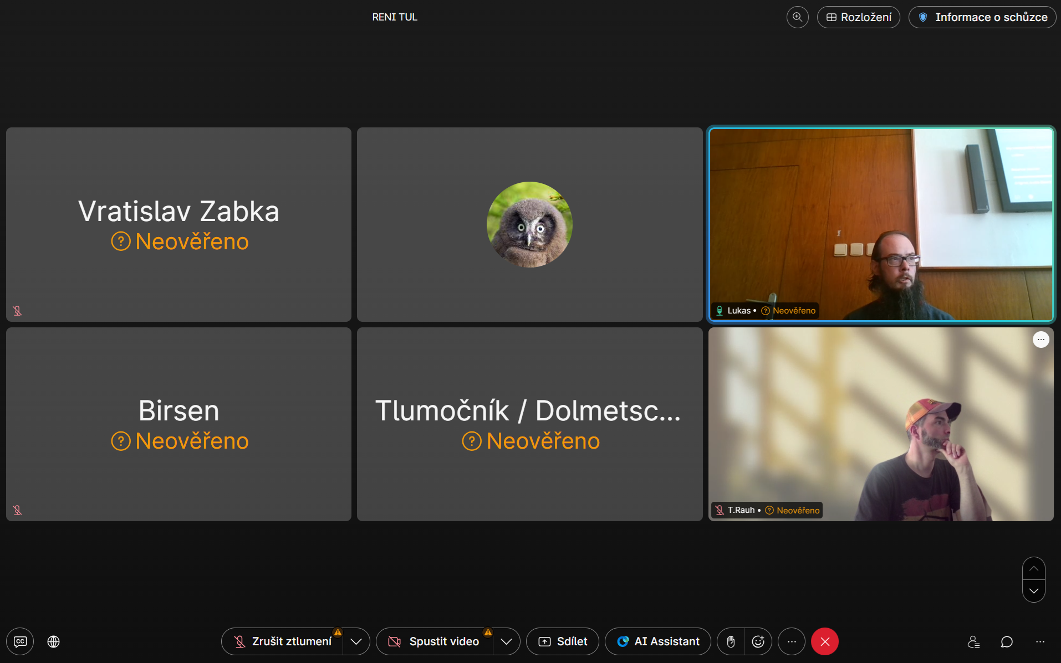Unmute microphone with Zrušit ztlumení
The image size is (1061, 663).
[x=283, y=641]
